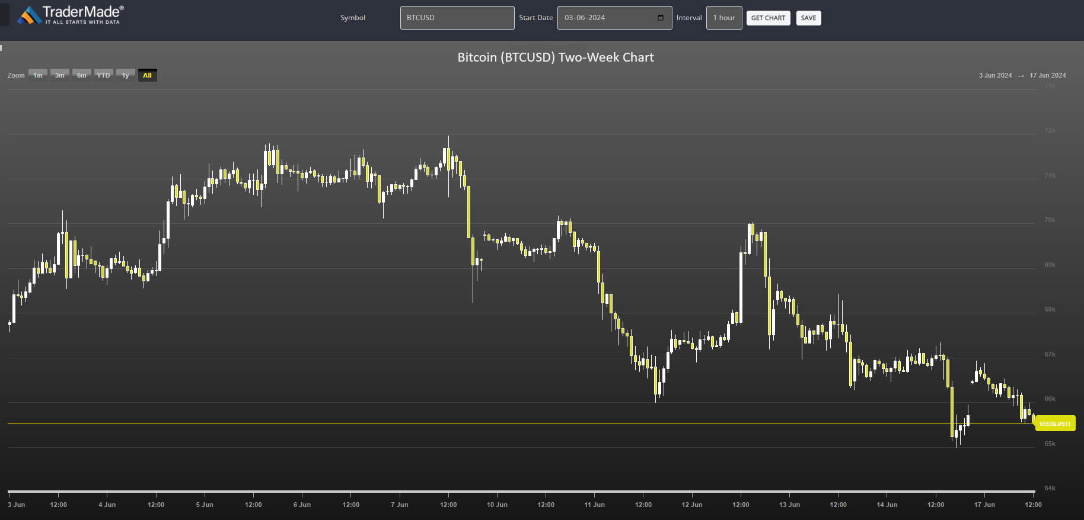Click the Start Date field showing 03-06-2024

click(614, 18)
